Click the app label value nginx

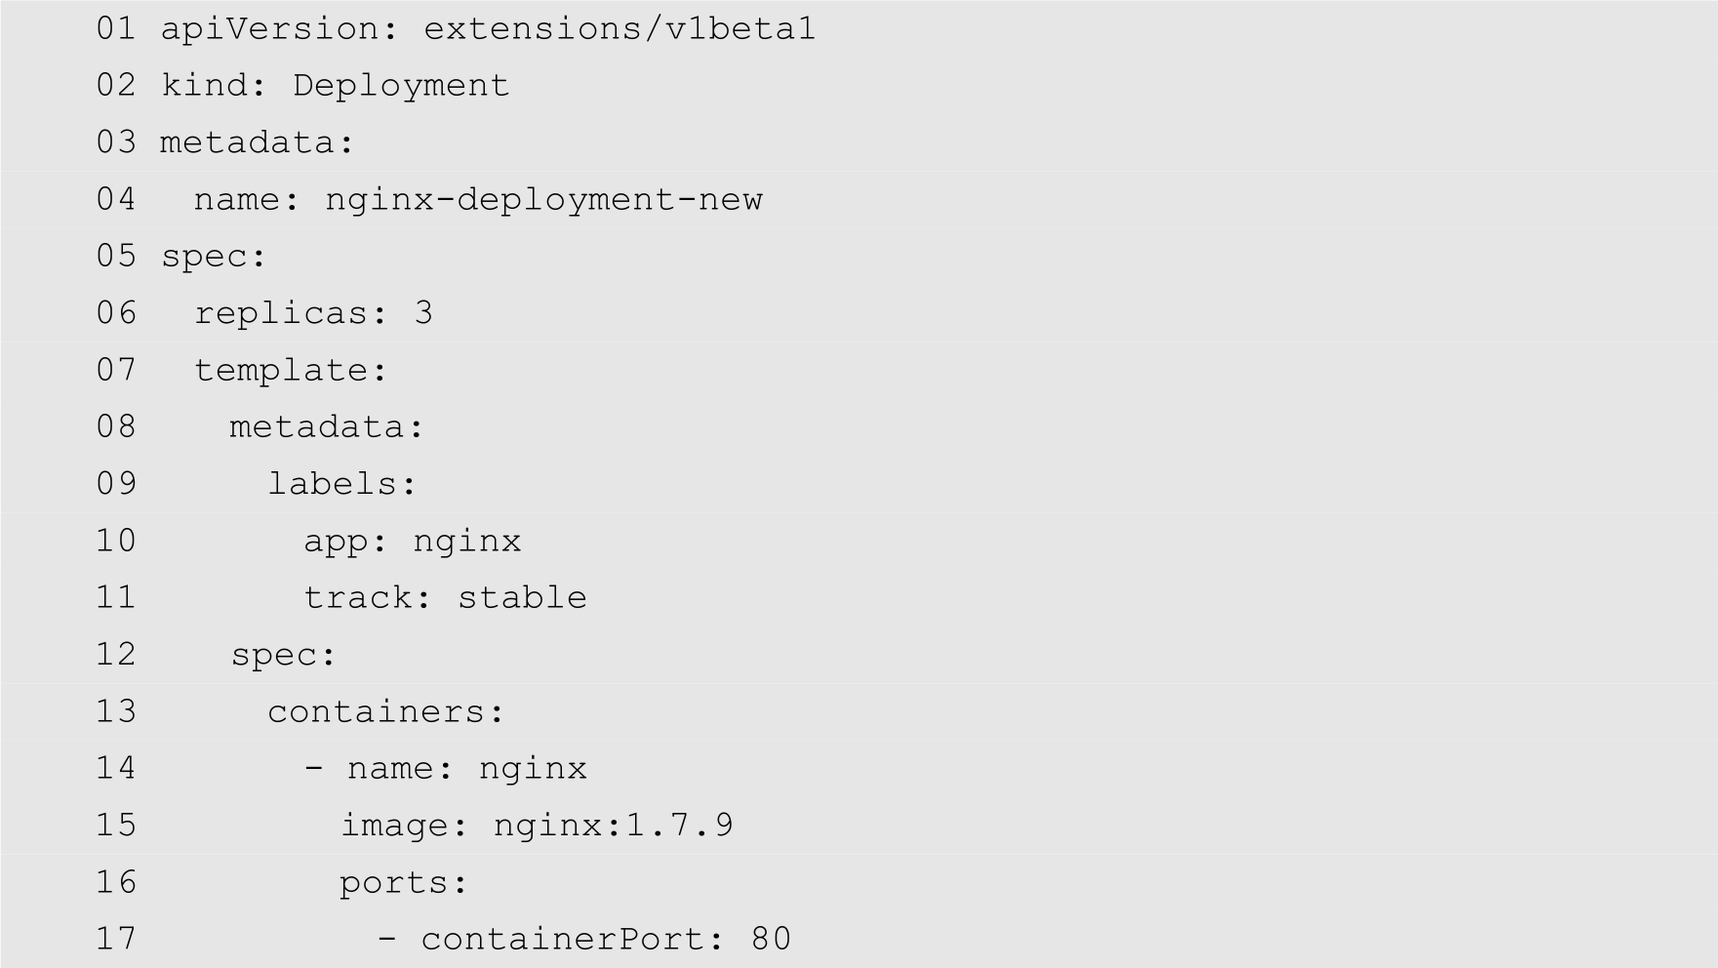click(467, 541)
